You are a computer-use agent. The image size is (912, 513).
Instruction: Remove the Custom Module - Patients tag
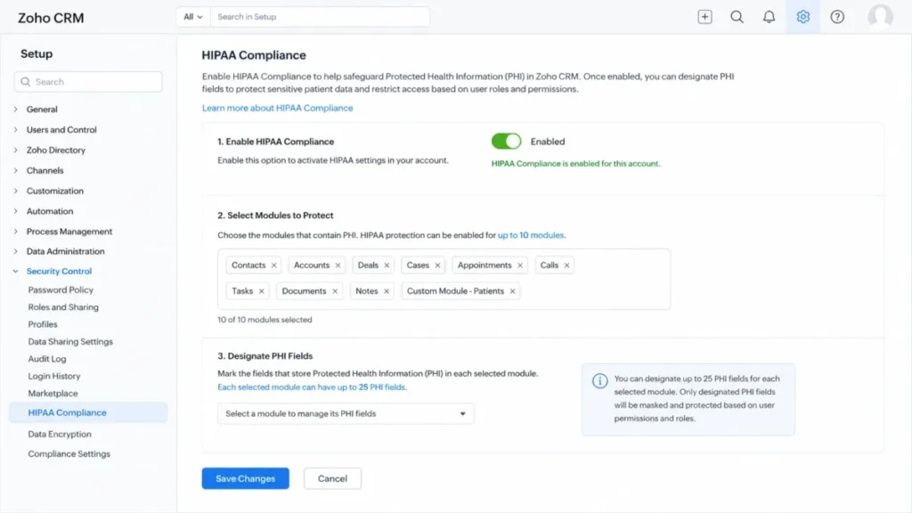512,291
